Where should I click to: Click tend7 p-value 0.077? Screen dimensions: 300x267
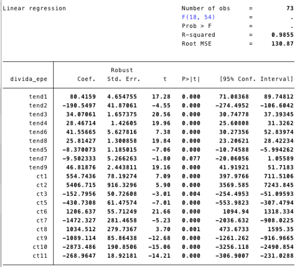click(x=191, y=158)
